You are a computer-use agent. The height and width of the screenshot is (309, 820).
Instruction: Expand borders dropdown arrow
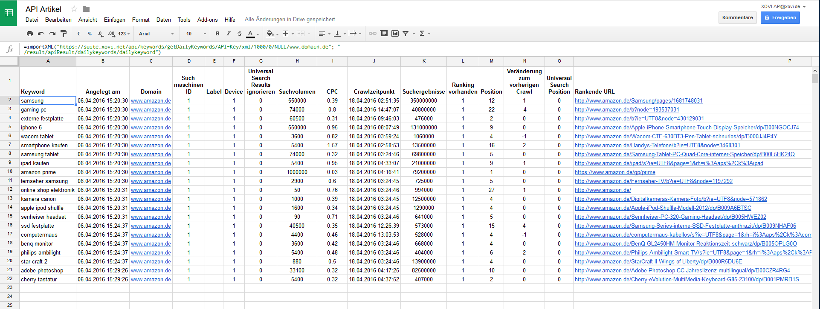[x=293, y=34]
